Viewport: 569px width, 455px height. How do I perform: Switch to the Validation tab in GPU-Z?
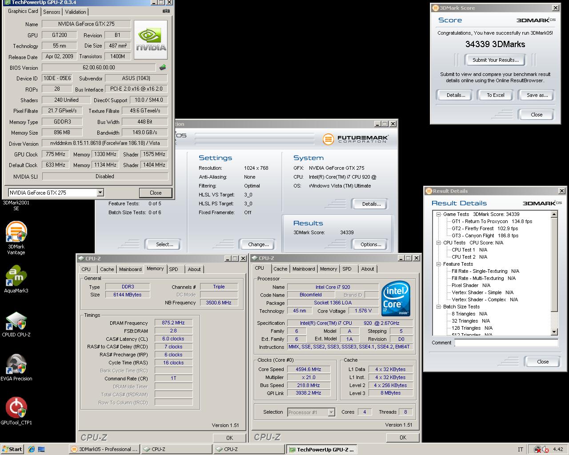(x=76, y=12)
